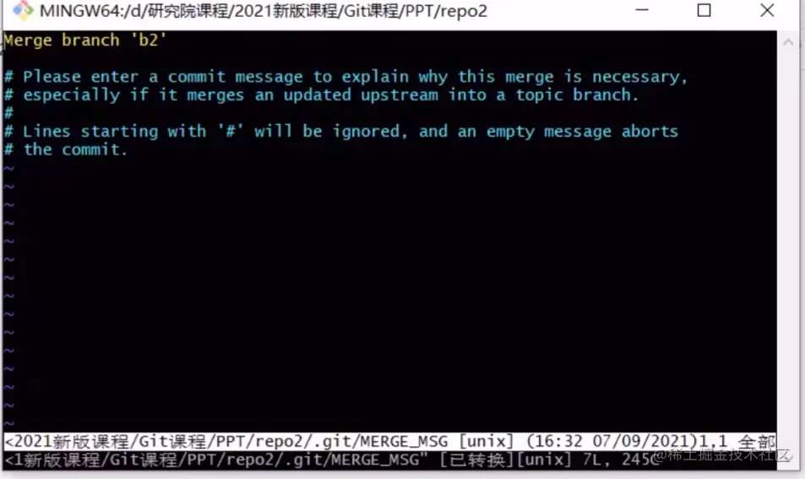Click the cursor position indicator '1,1'
This screenshot has height=479, width=805.
click(713, 441)
